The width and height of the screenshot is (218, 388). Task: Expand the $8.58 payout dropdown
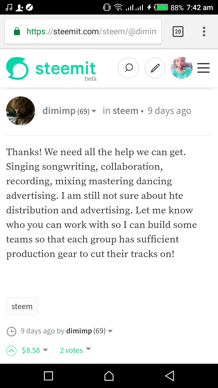point(45,350)
